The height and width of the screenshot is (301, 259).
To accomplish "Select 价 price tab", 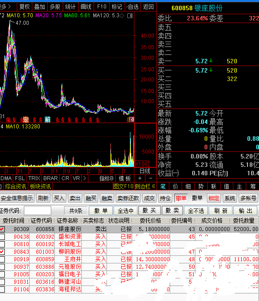I will coord(175,186).
